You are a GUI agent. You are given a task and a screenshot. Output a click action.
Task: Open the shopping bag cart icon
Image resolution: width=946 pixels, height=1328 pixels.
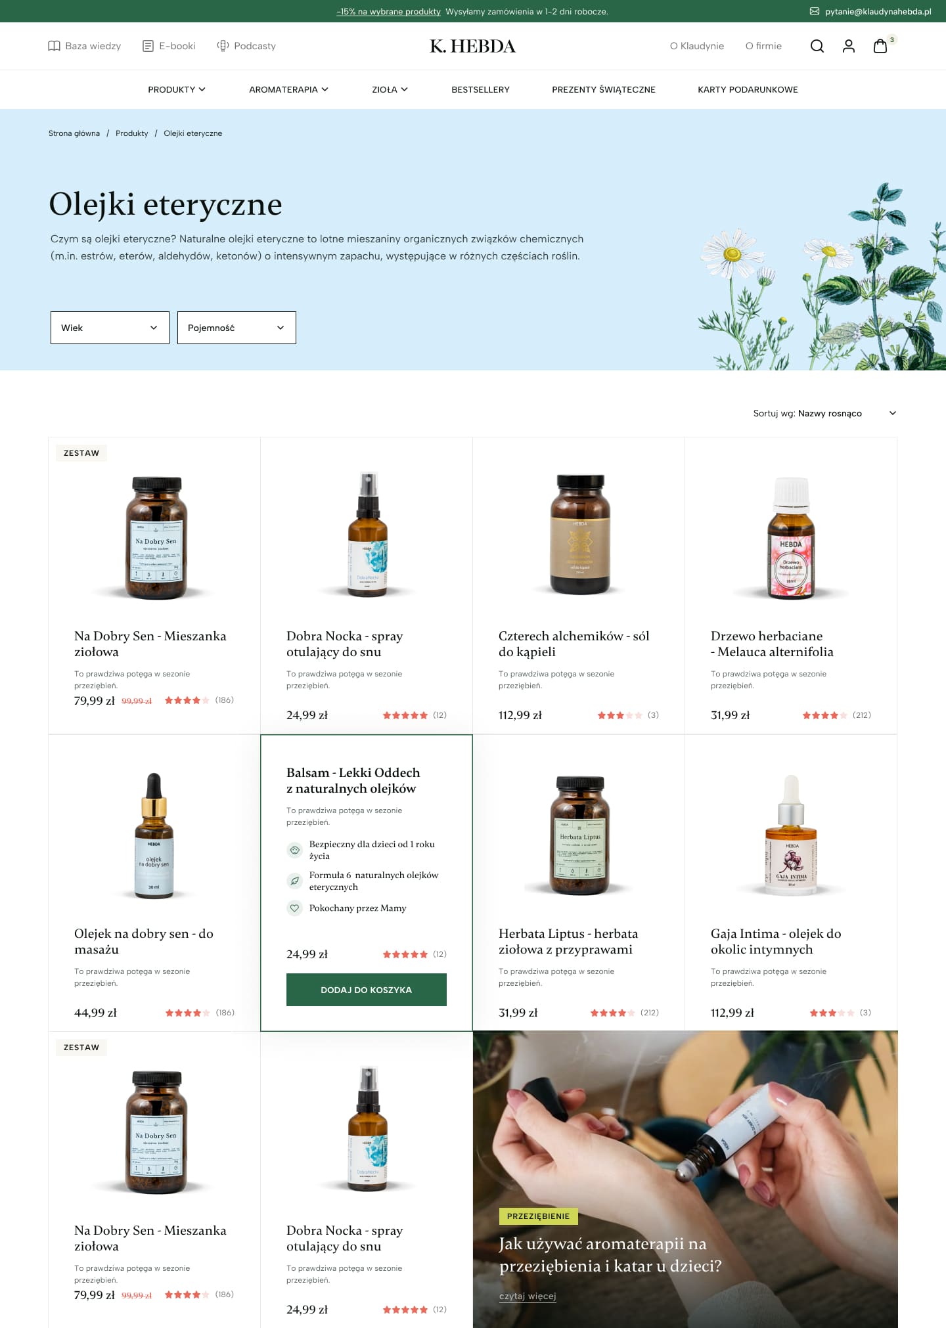click(x=880, y=46)
